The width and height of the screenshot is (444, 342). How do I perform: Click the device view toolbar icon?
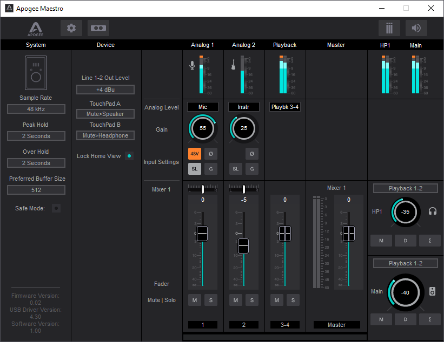[98, 28]
